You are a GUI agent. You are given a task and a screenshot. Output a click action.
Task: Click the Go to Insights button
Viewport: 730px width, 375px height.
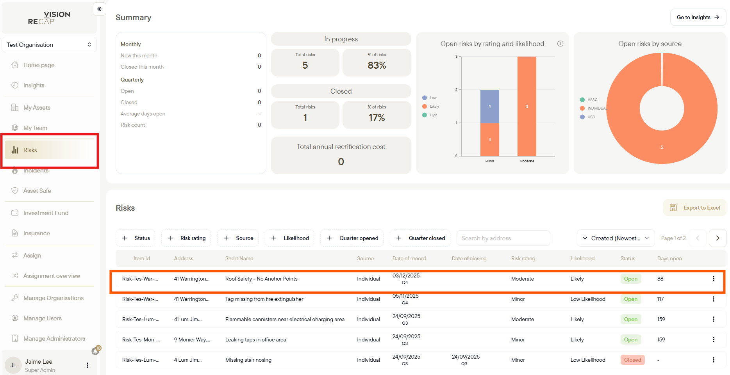coord(698,17)
